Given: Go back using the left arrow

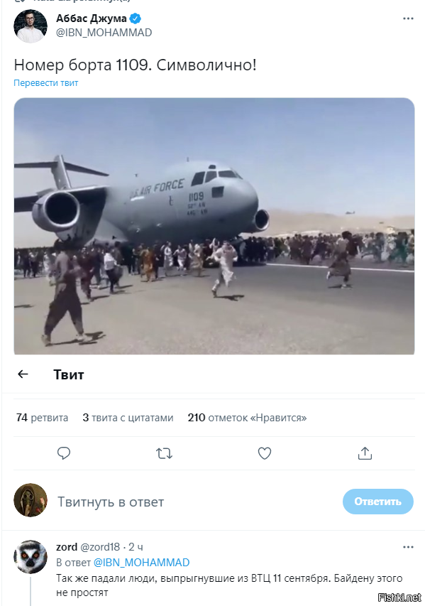Looking at the screenshot, I should click(23, 374).
